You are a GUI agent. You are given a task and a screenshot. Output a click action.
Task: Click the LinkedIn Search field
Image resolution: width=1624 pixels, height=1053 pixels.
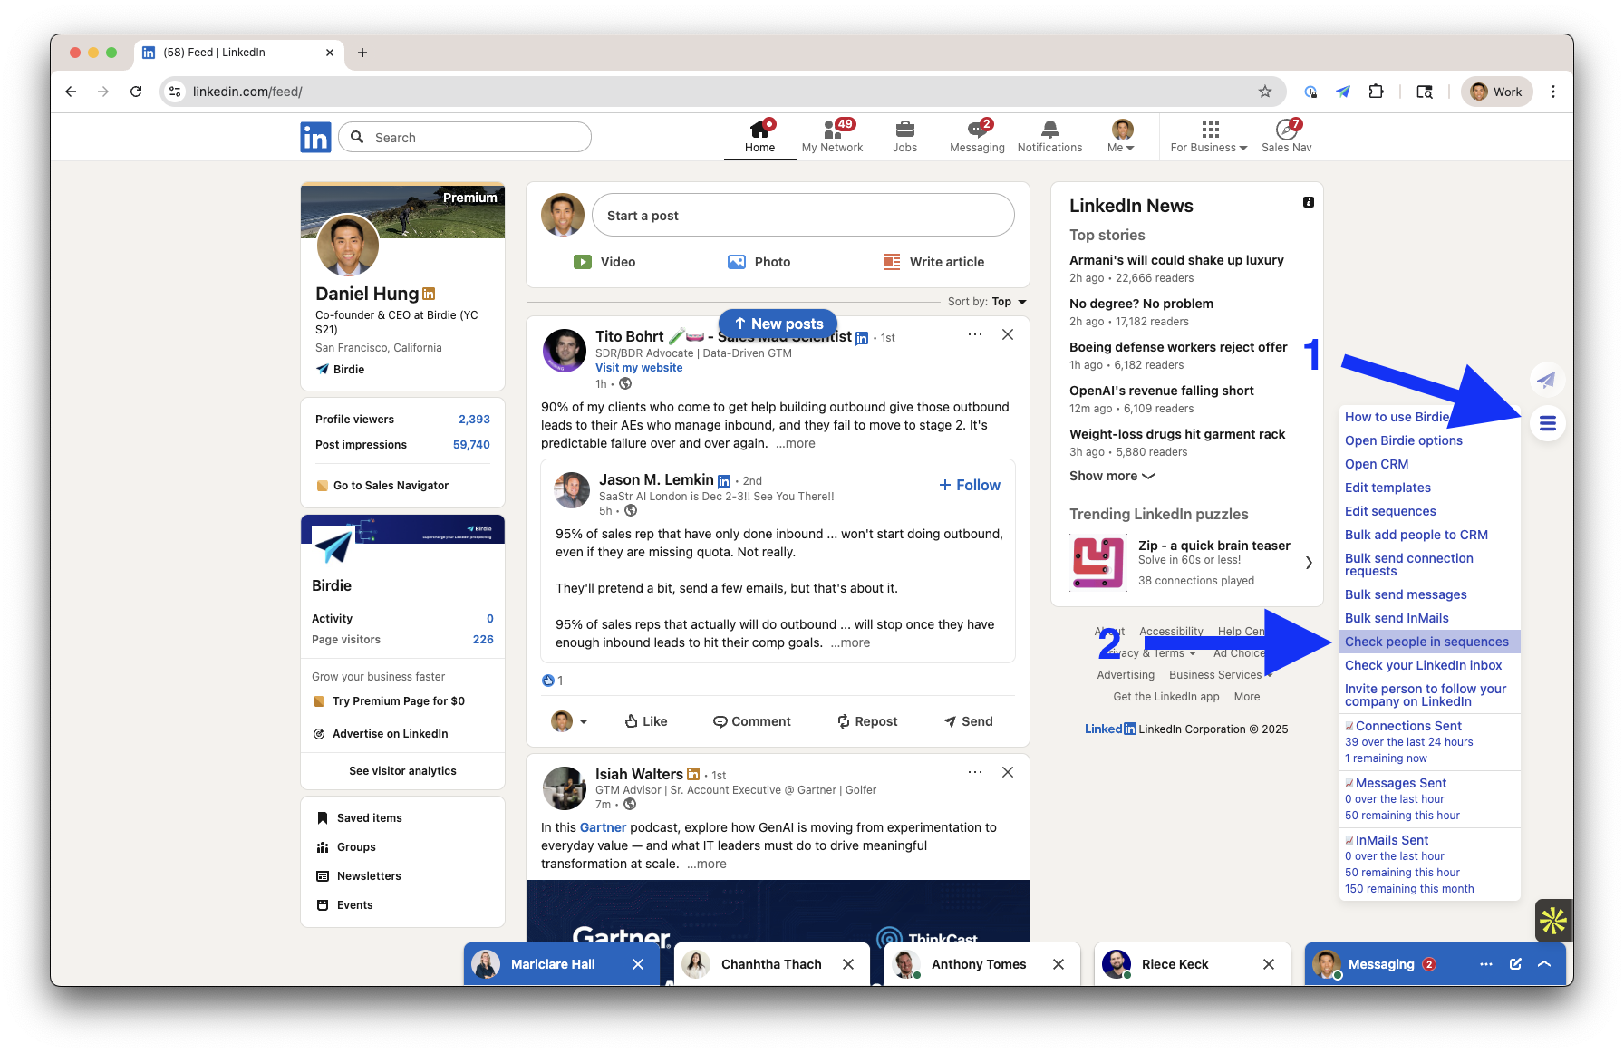pyautogui.click(x=465, y=138)
